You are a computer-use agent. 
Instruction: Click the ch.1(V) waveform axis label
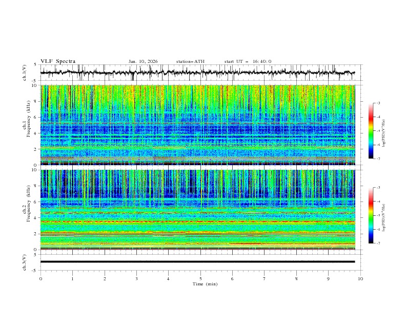pos(24,73)
